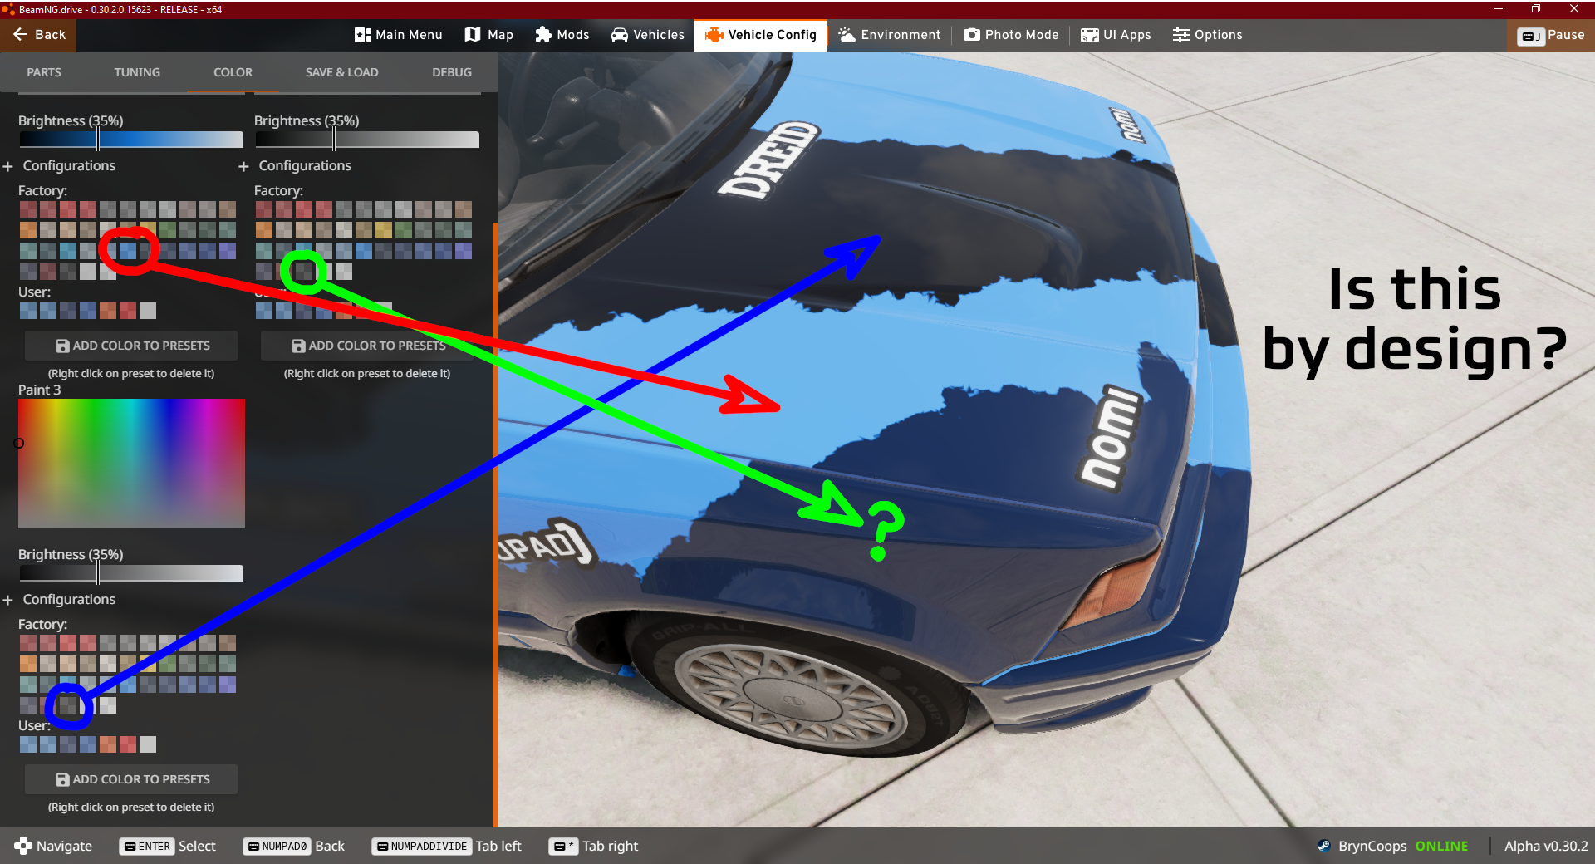The image size is (1595, 864).
Task: Pick the violet Factory swatch in second paint column
Action: [x=464, y=251]
